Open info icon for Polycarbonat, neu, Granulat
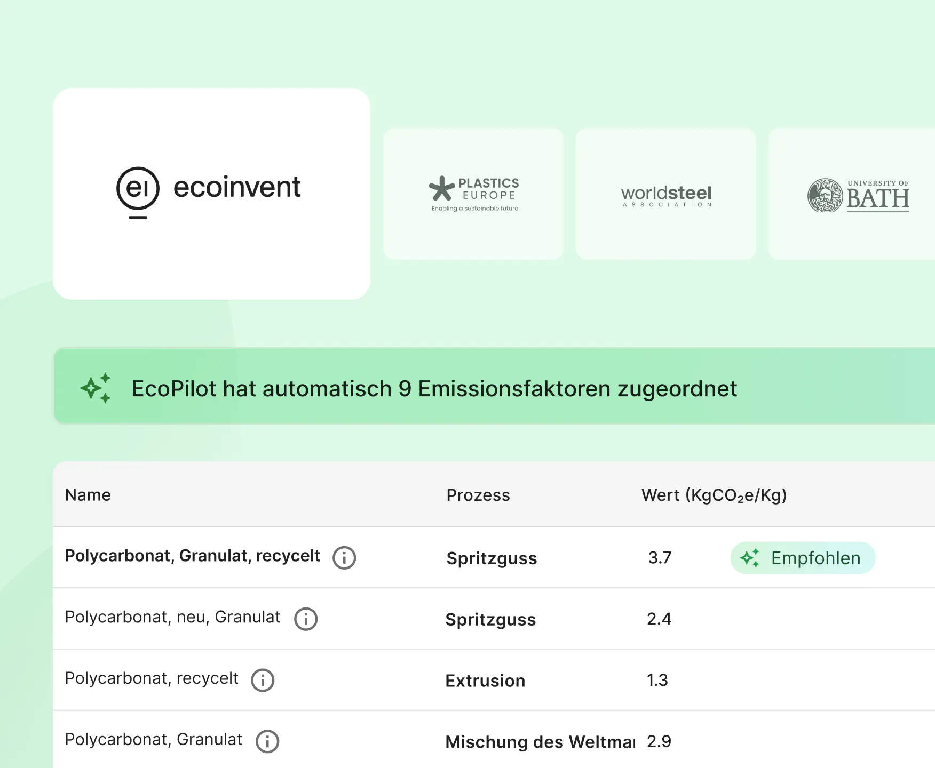Image resolution: width=935 pixels, height=768 pixels. pyautogui.click(x=306, y=619)
